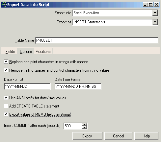Enable Add CREATE TABLE statement checkbox

pyautogui.click(x=6, y=106)
